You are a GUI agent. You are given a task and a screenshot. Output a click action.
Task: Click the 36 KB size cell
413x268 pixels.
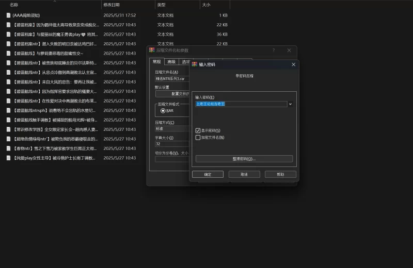[222, 34]
